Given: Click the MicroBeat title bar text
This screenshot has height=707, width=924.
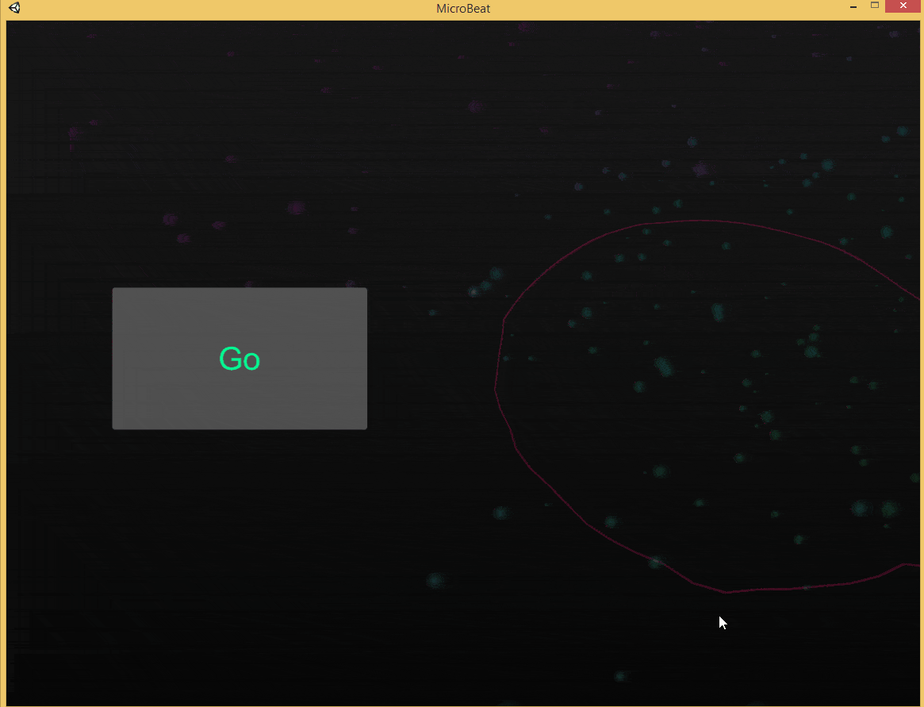Looking at the screenshot, I should point(463,8).
